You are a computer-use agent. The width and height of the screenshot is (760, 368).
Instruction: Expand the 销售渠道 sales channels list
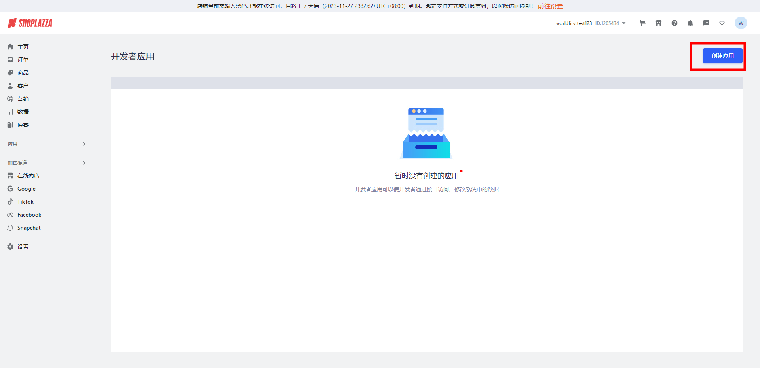(47, 162)
